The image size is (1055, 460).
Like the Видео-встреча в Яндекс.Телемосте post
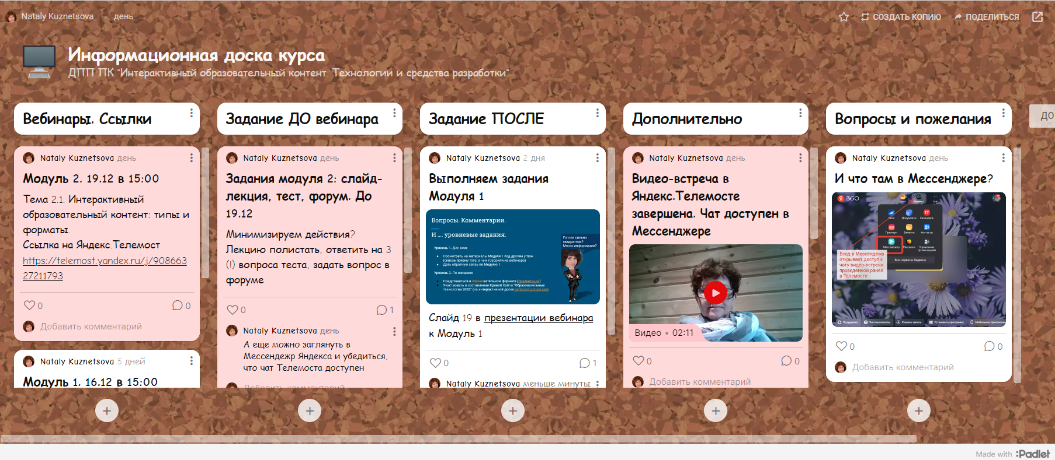click(638, 361)
